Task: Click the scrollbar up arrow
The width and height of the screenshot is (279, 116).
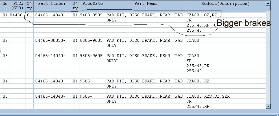Action: click(268, 3)
